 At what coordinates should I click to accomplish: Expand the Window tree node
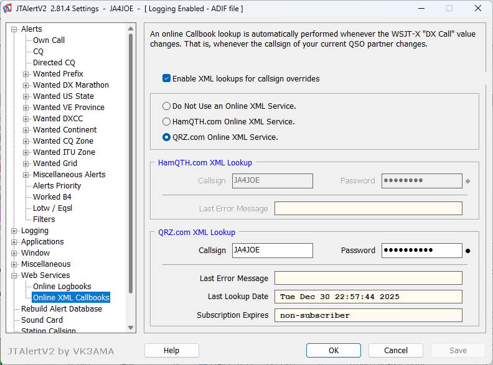pos(14,253)
